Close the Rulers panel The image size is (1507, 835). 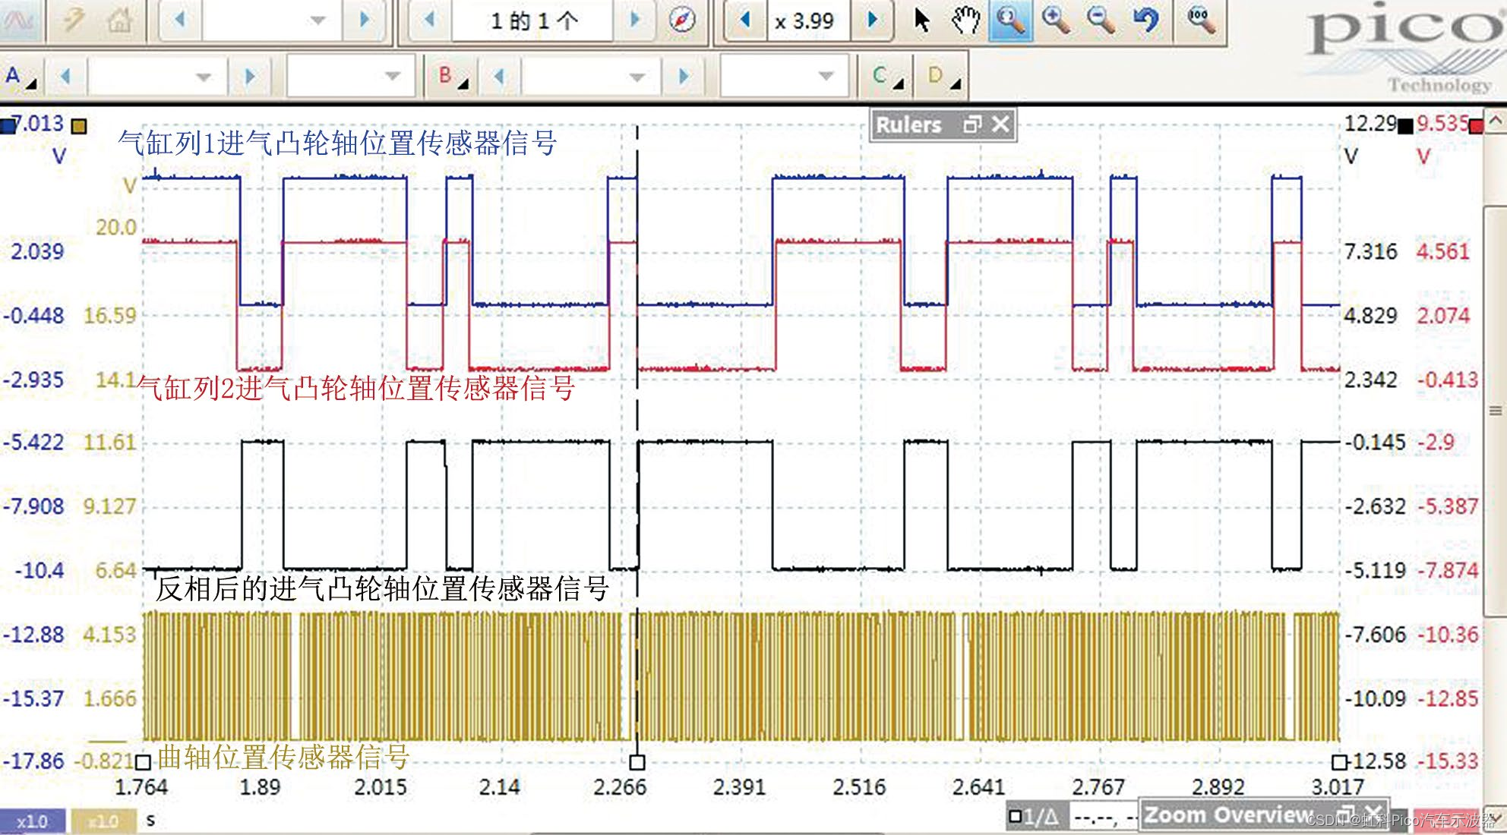coord(1001,124)
